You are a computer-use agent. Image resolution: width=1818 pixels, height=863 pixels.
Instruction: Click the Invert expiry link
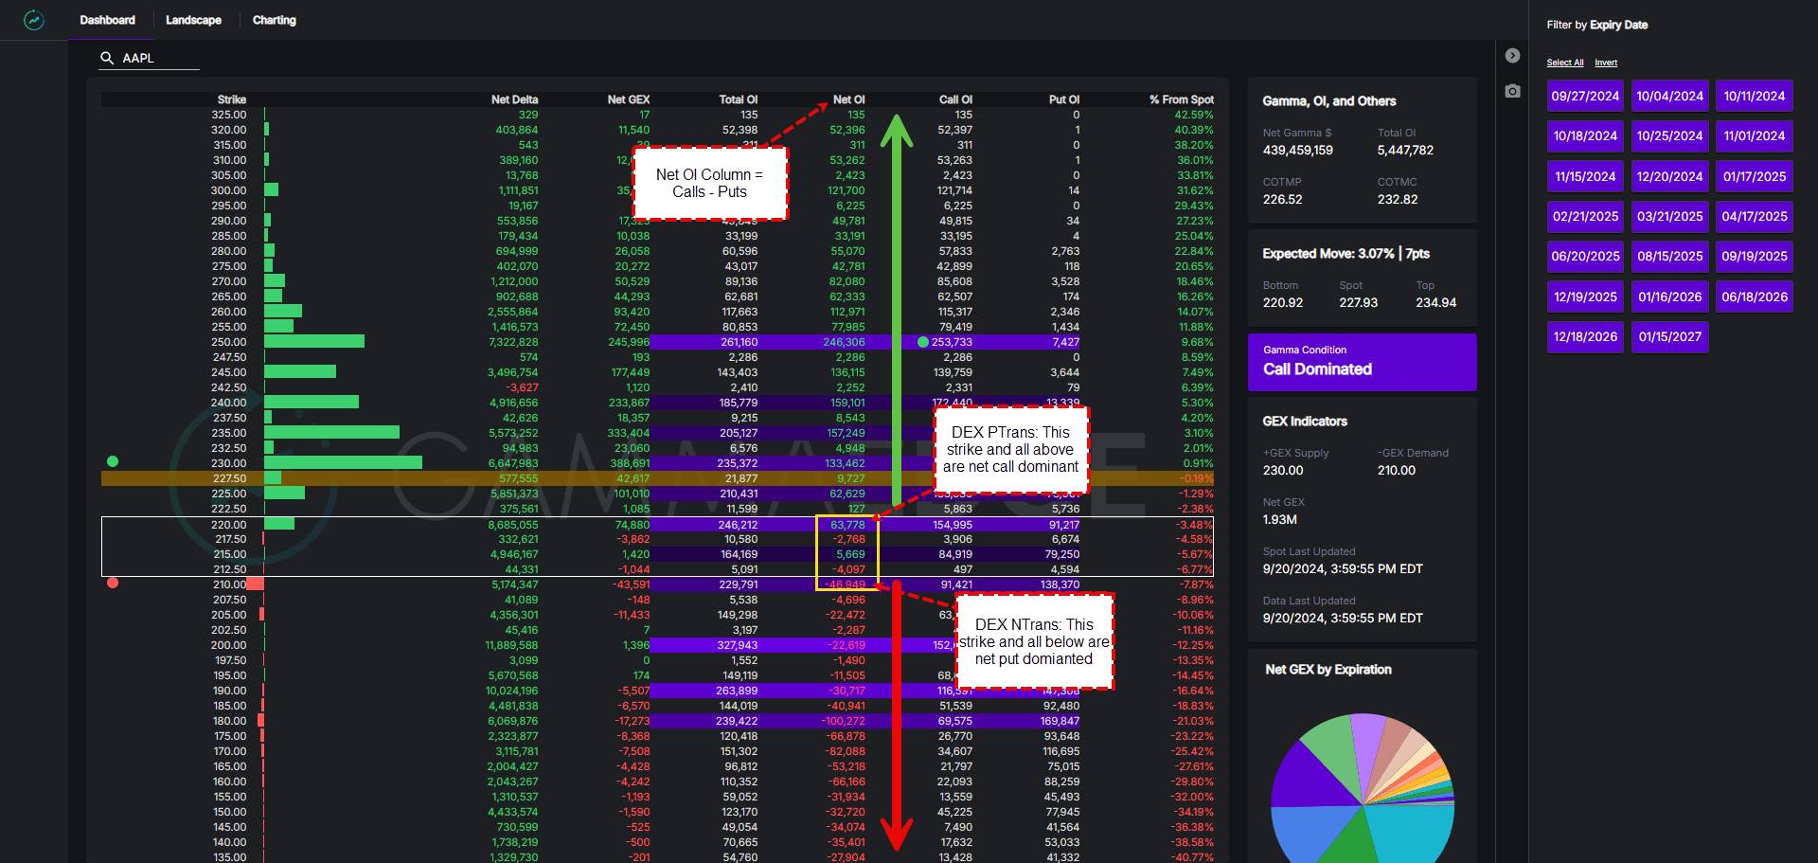1606,63
